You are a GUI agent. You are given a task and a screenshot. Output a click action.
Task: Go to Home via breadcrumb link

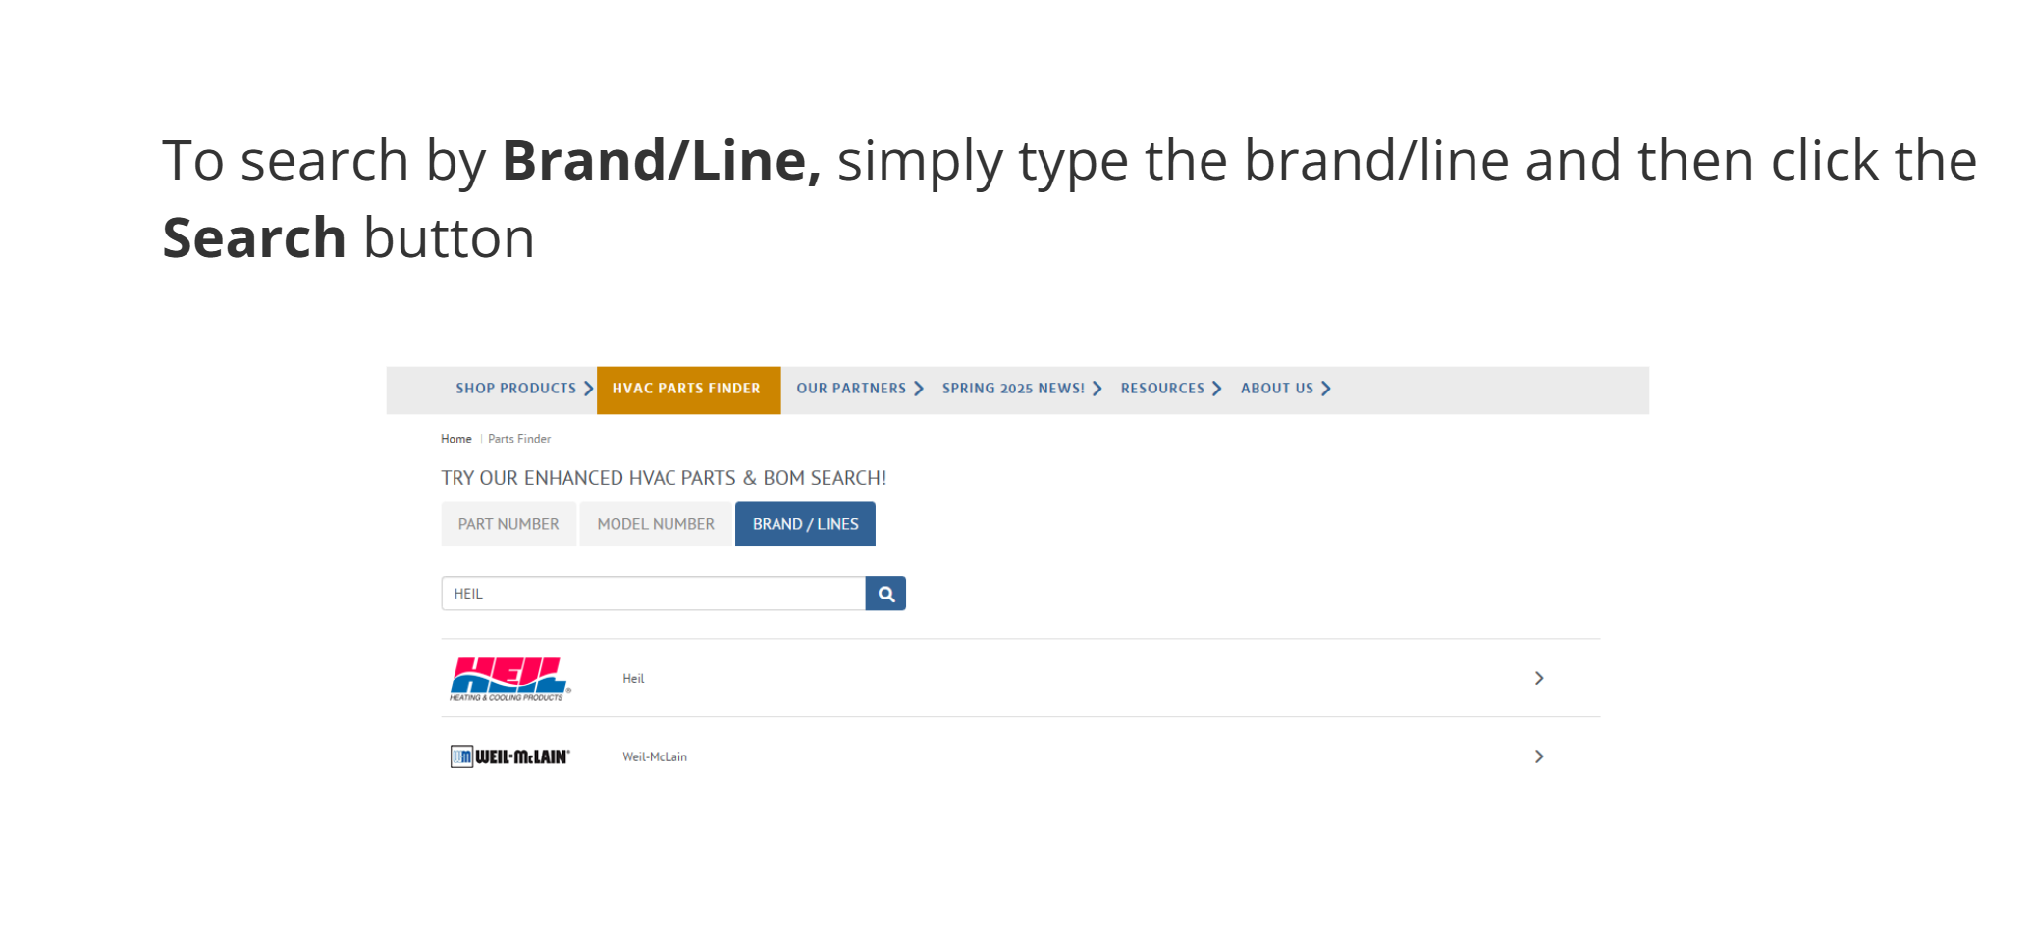pos(455,439)
